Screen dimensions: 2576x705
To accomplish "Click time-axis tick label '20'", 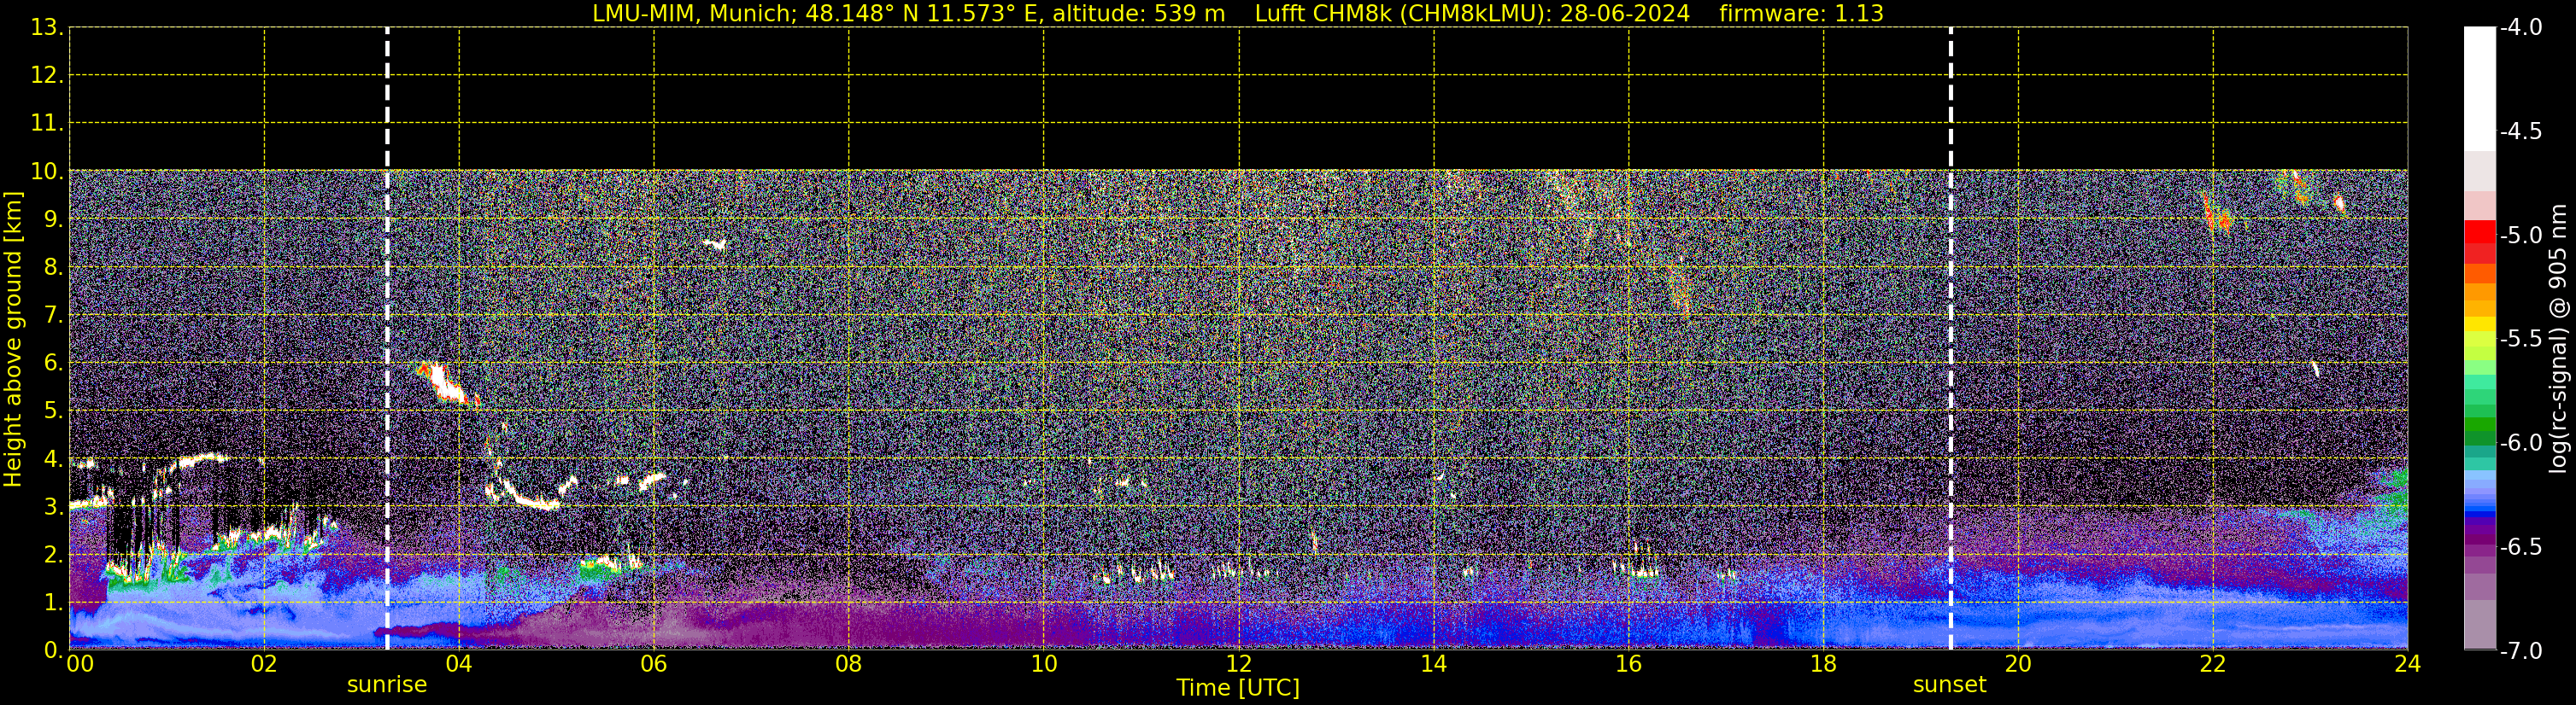I will coord(2018,664).
